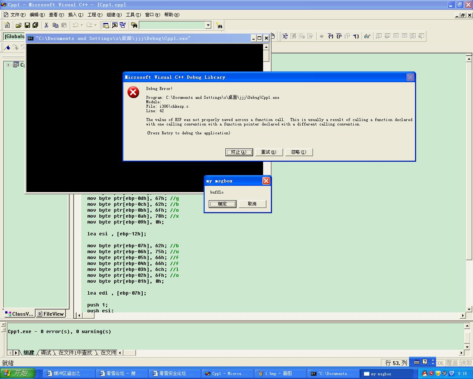
Task: Open the 窗口 (Window) menu
Action: point(152,15)
